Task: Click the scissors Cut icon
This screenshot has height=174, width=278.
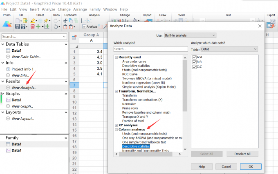Action: [65, 20]
